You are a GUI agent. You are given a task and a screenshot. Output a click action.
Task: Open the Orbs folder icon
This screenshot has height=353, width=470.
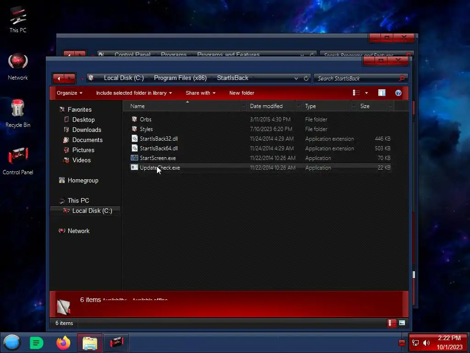(134, 119)
